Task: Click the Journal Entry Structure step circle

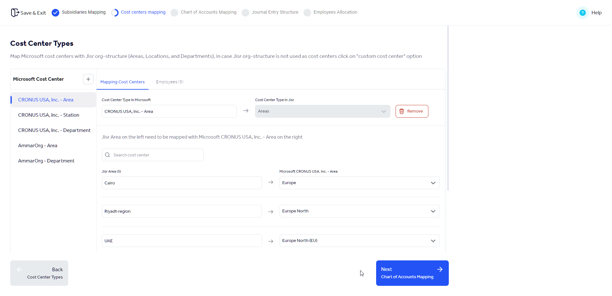Action: (245, 13)
